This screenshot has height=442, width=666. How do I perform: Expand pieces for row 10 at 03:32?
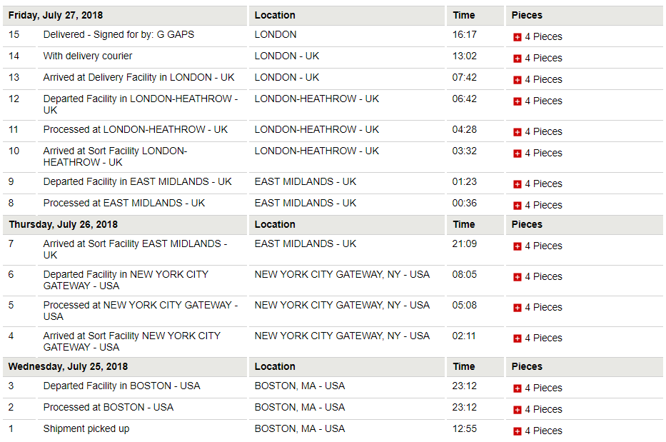coord(517,154)
